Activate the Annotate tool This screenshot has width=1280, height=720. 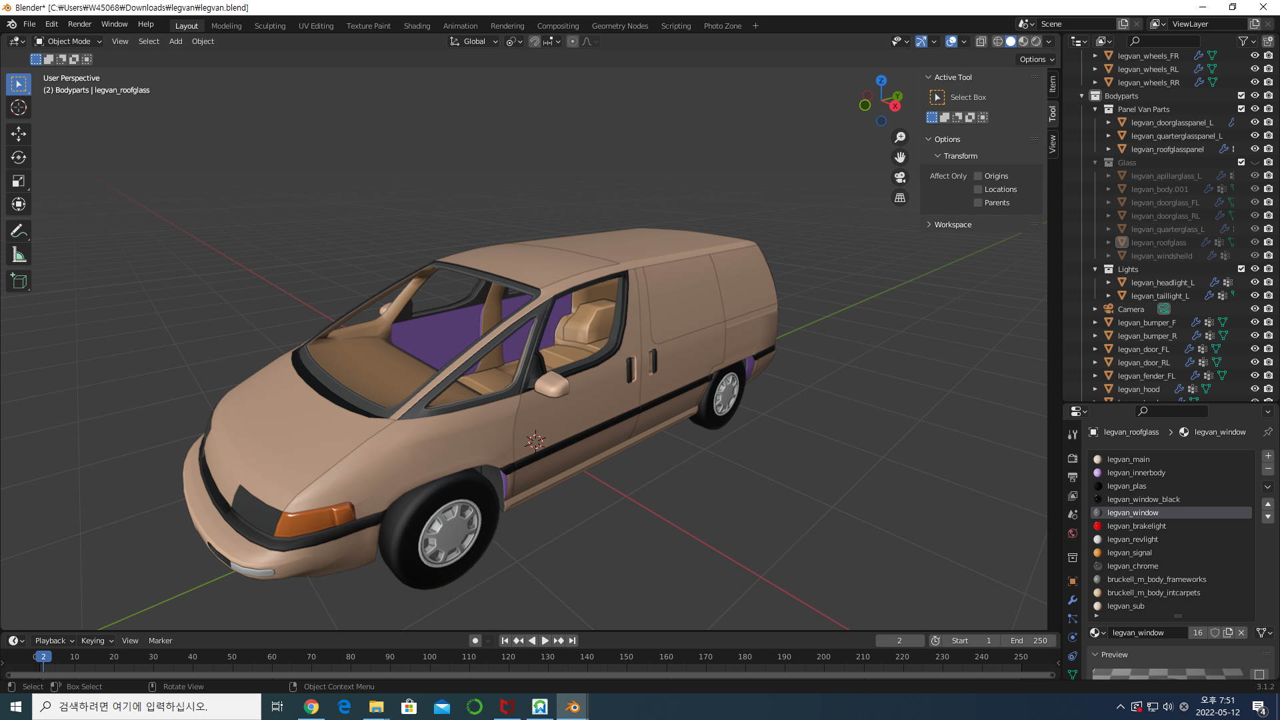(19, 231)
